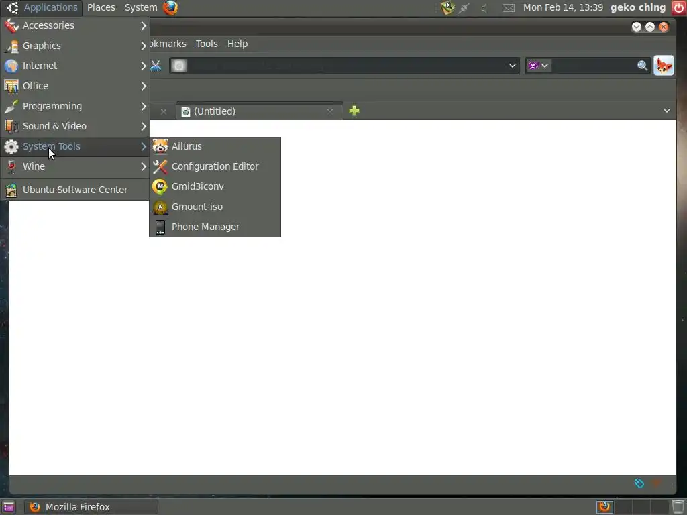687x515 pixels.
Task: Click the network connection tray icon
Action: (x=464, y=7)
